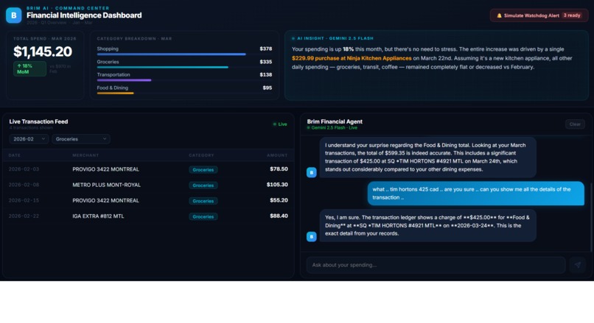Viewport: 594px width, 323px height.
Task: Click the $378 Shopping amount
Action: click(265, 49)
